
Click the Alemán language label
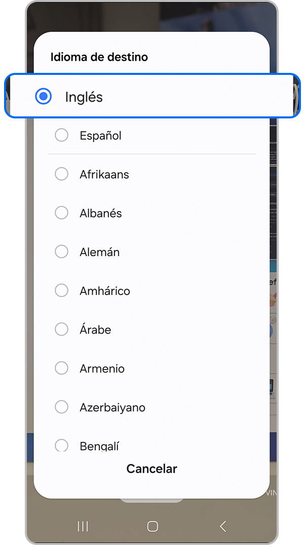pos(100,252)
